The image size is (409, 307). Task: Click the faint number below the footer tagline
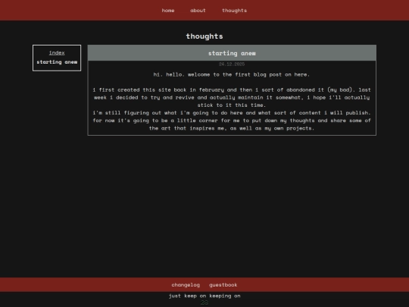pyautogui.click(x=204, y=302)
